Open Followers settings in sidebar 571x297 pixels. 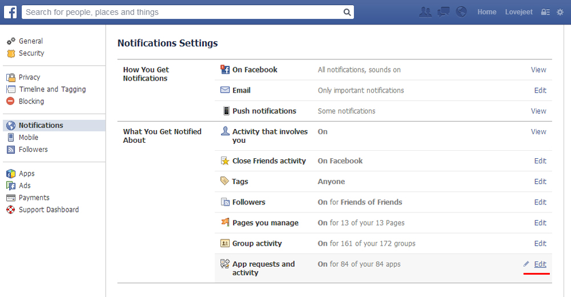coord(33,150)
